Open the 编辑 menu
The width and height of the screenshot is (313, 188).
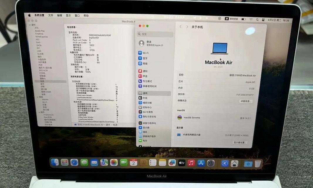coord(60,15)
